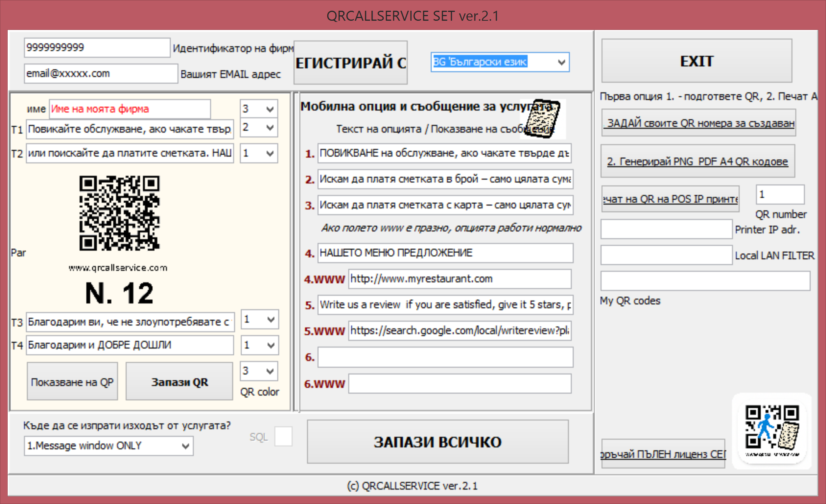Click the Показване на QP button

click(x=72, y=381)
